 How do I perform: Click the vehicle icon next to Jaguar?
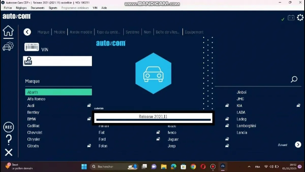(227, 139)
